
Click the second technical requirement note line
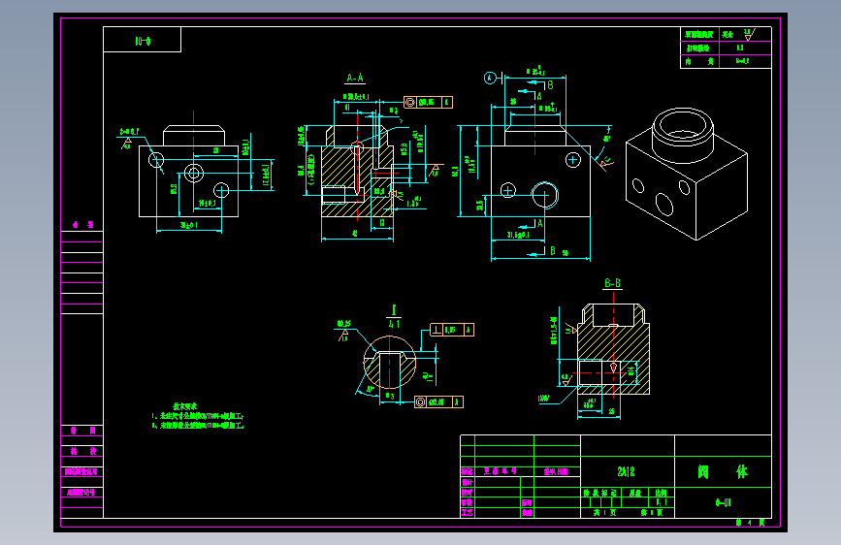[x=198, y=426]
